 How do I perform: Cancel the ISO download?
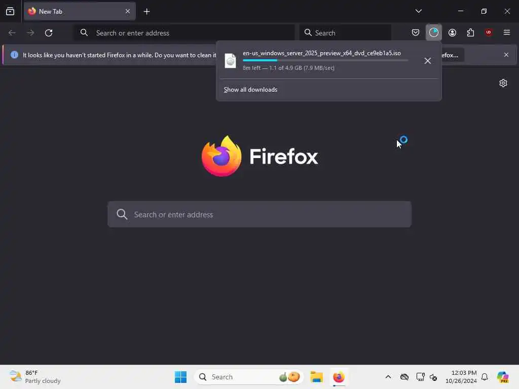pos(427,61)
